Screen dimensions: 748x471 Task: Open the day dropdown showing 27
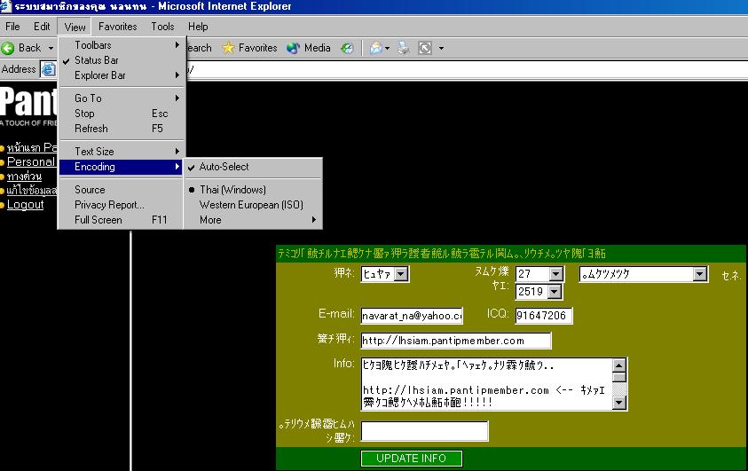[x=539, y=274]
